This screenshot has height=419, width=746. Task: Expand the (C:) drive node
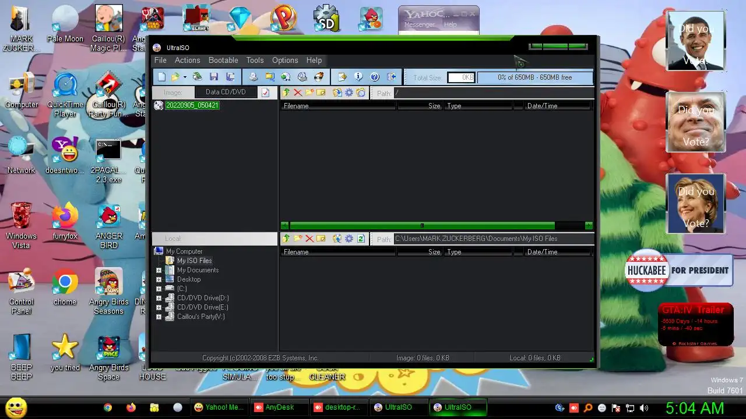pos(159,289)
